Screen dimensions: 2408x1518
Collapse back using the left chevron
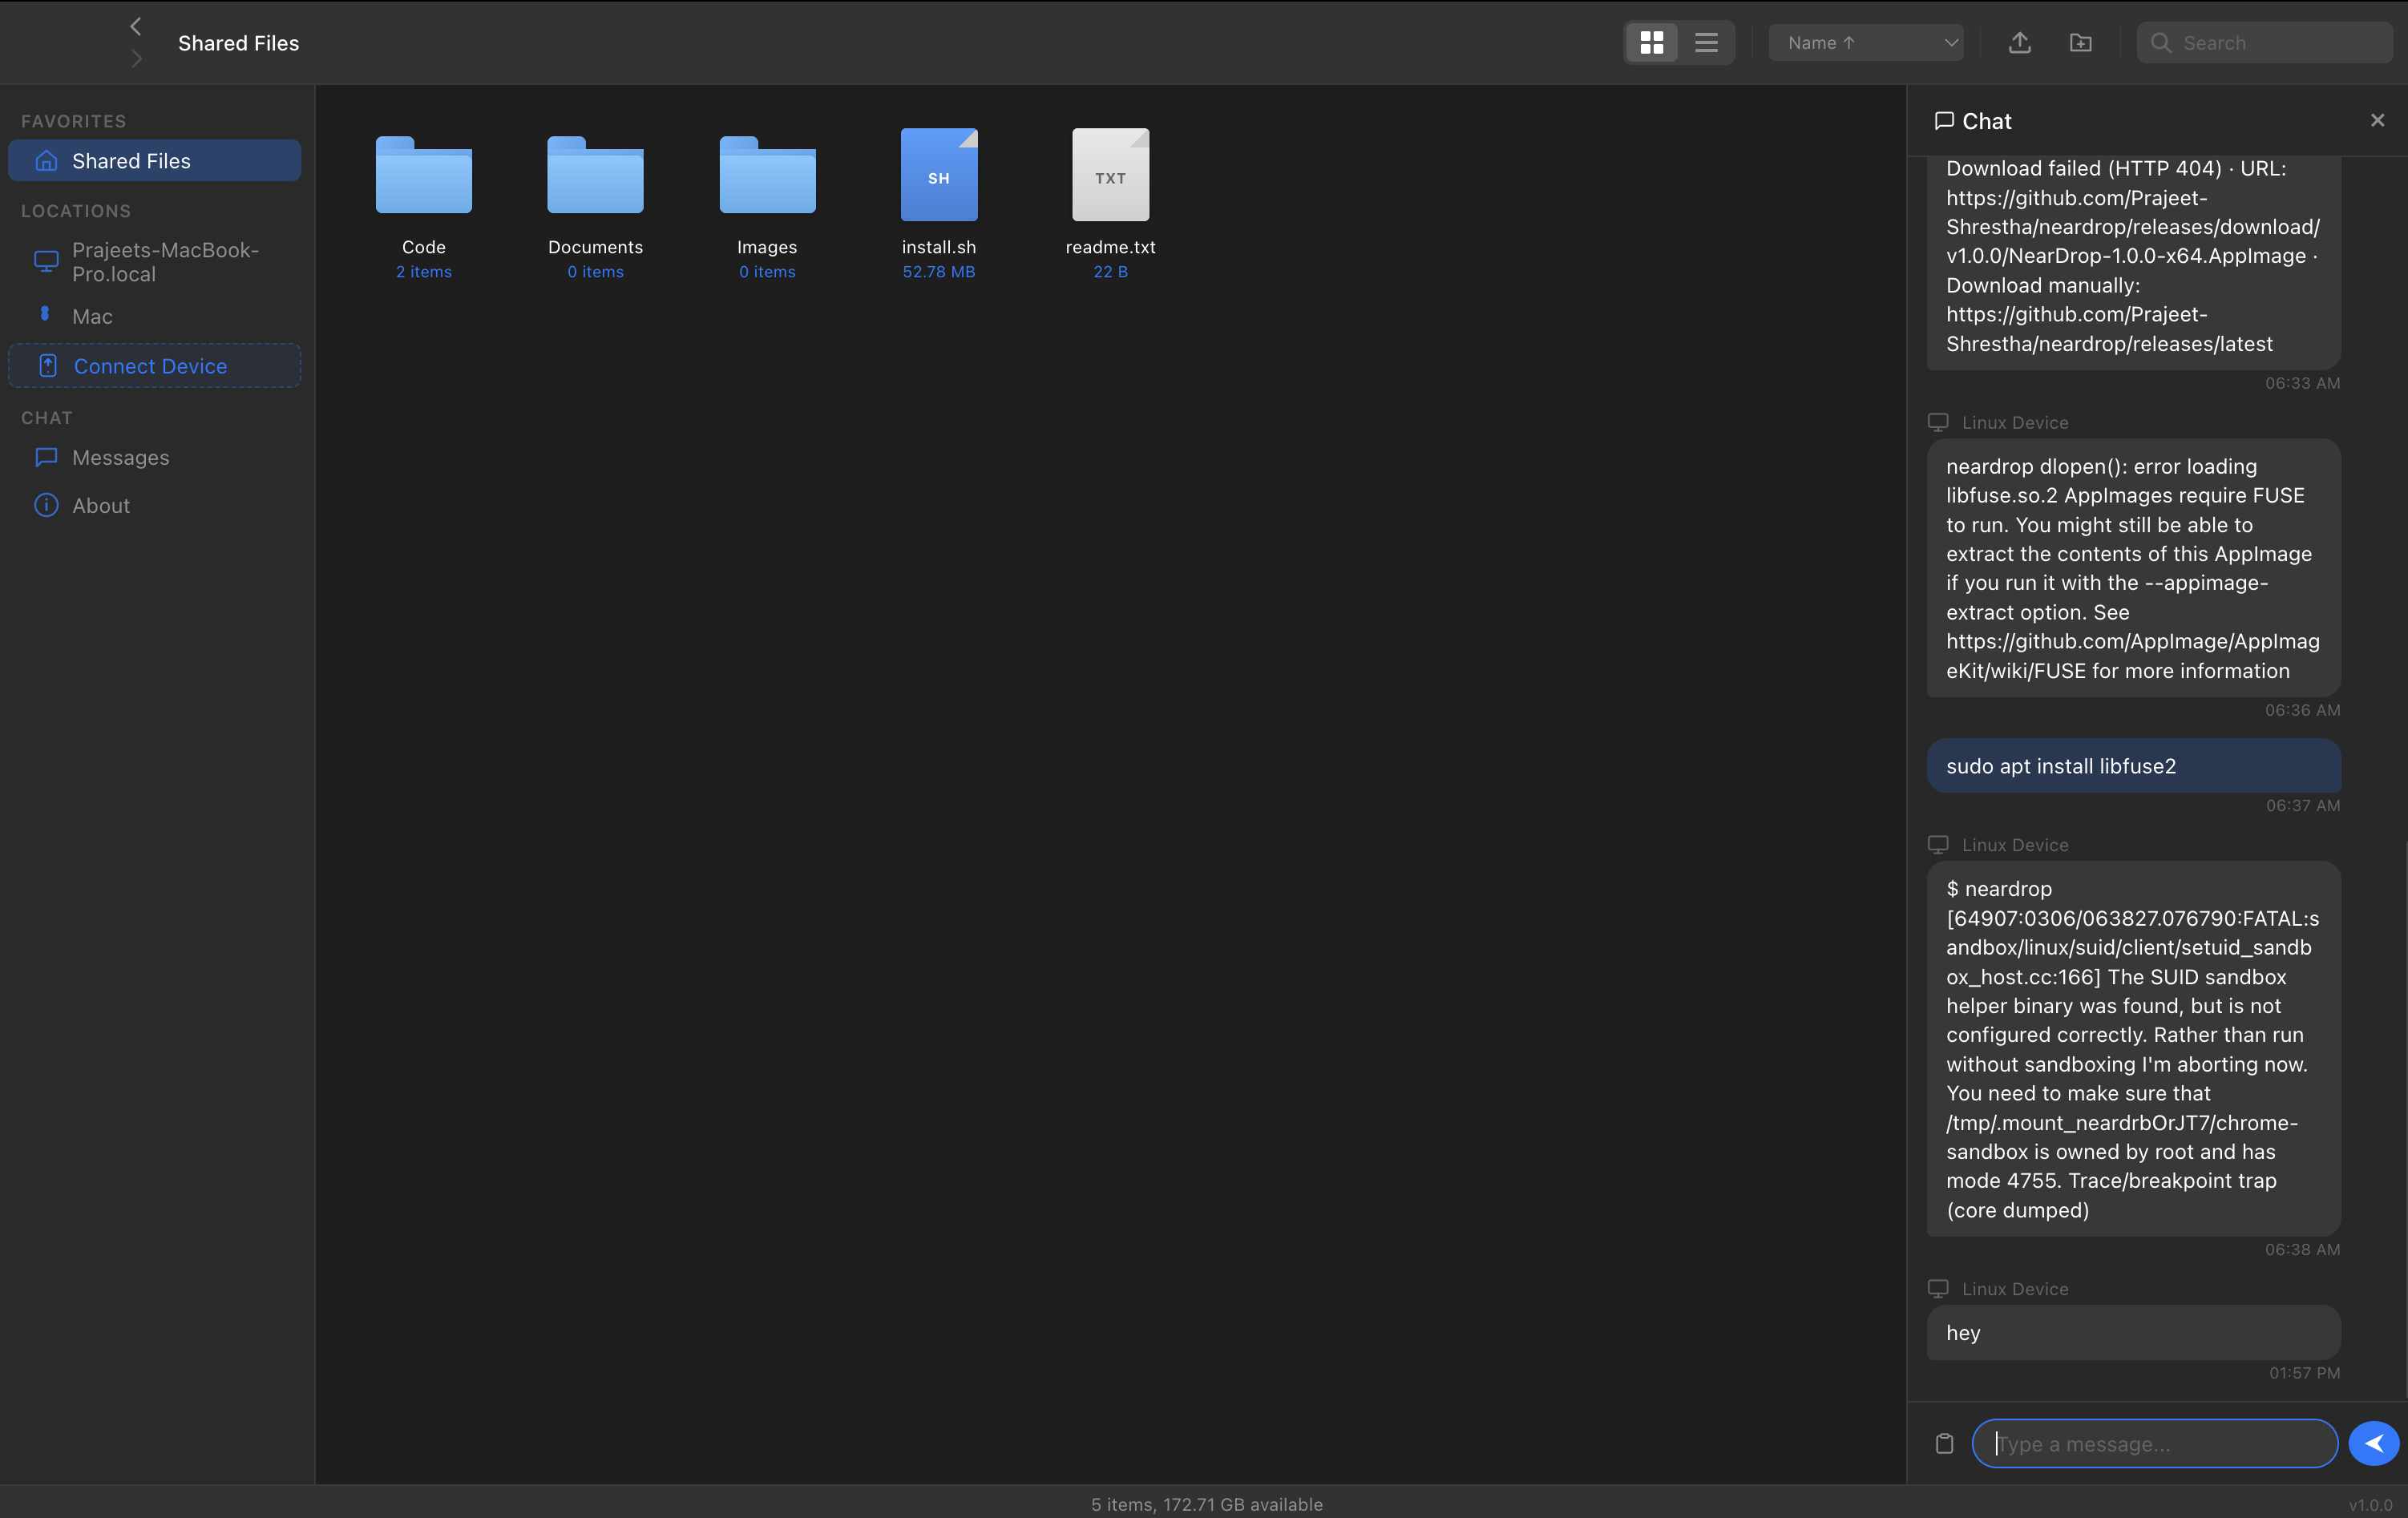(x=136, y=26)
